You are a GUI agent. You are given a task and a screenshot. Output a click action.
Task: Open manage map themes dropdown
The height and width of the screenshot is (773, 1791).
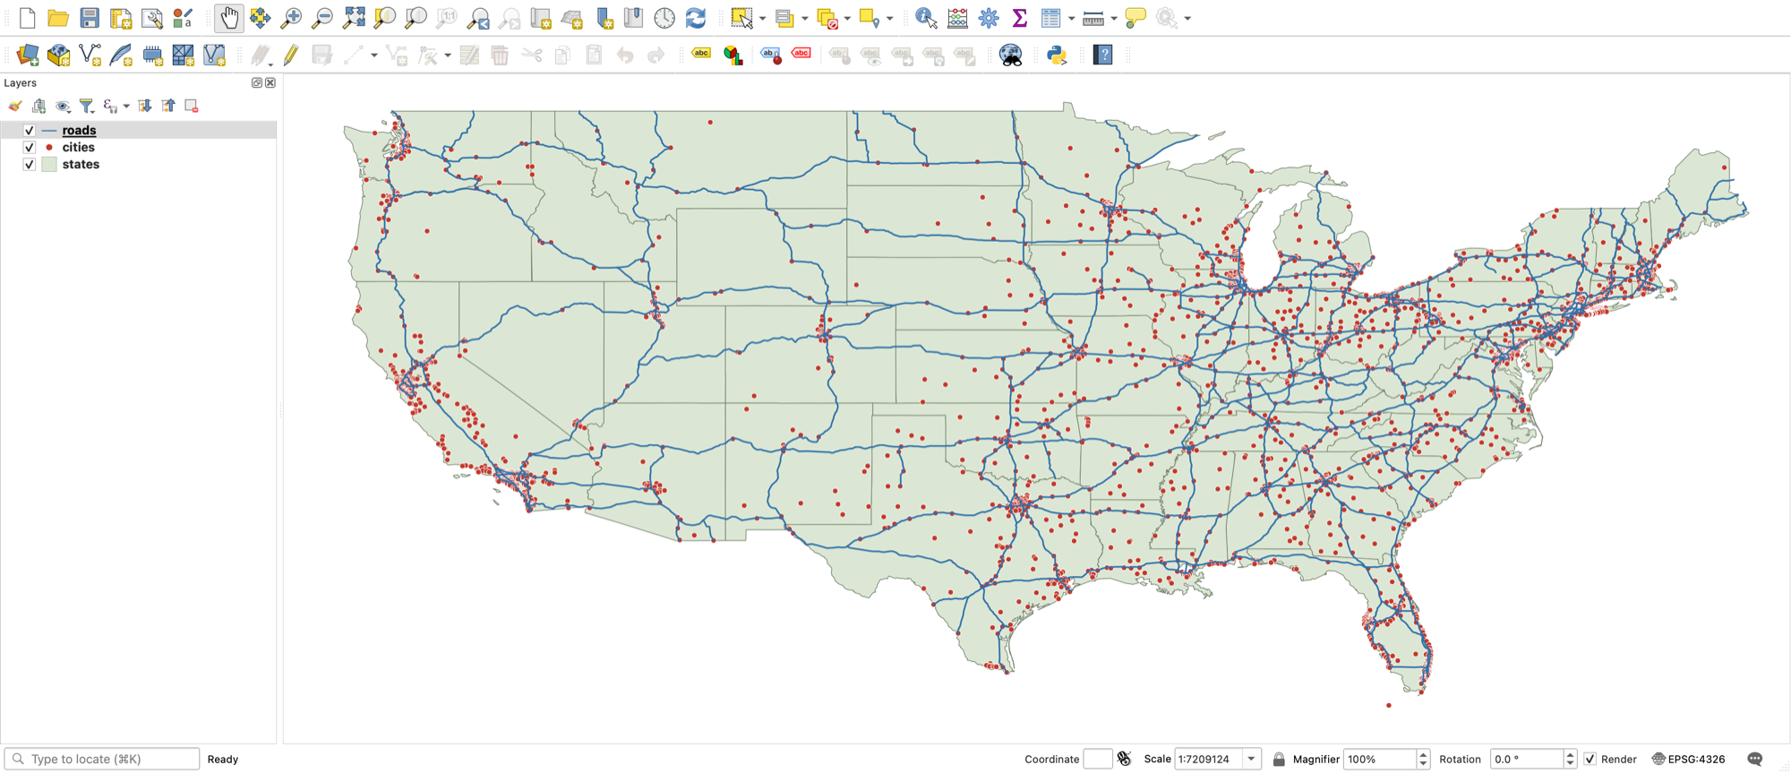[x=63, y=106]
